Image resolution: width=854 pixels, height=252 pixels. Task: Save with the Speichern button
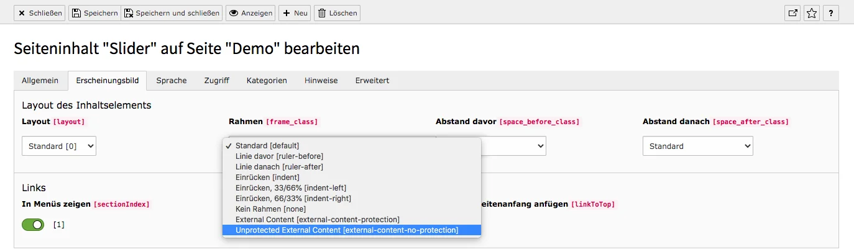pyautogui.click(x=94, y=13)
